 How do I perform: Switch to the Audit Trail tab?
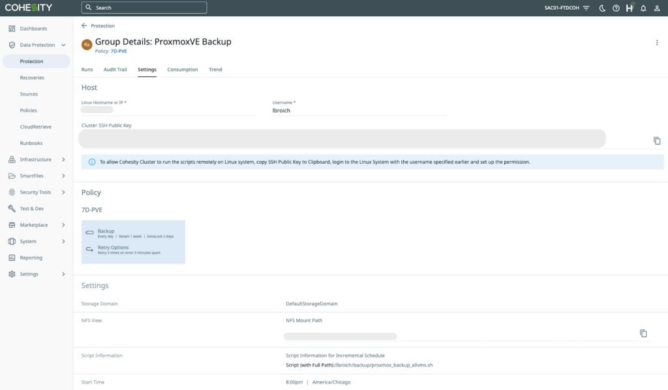pos(115,69)
